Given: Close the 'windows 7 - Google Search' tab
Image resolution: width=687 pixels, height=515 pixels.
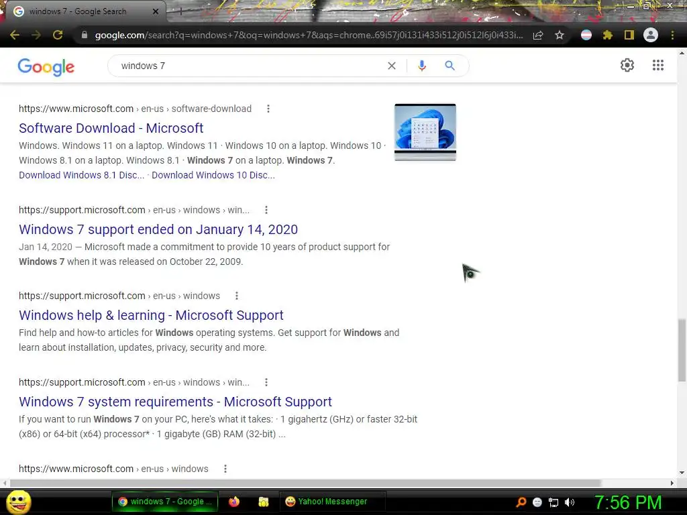Looking at the screenshot, I should pyautogui.click(x=156, y=11).
